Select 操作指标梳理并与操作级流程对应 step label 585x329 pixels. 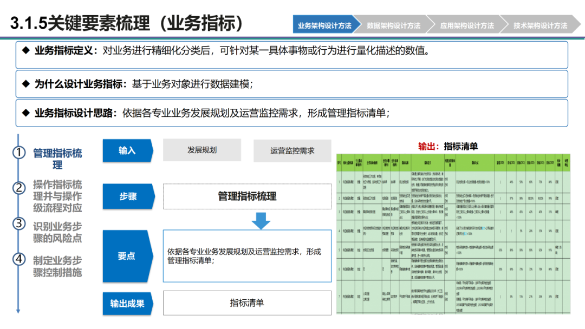click(x=57, y=196)
